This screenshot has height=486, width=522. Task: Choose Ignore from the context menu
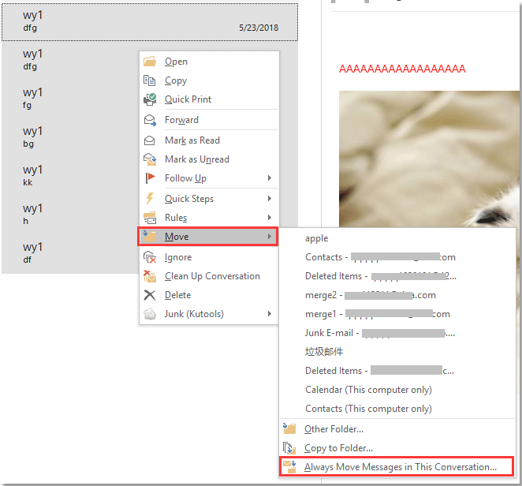(209, 257)
